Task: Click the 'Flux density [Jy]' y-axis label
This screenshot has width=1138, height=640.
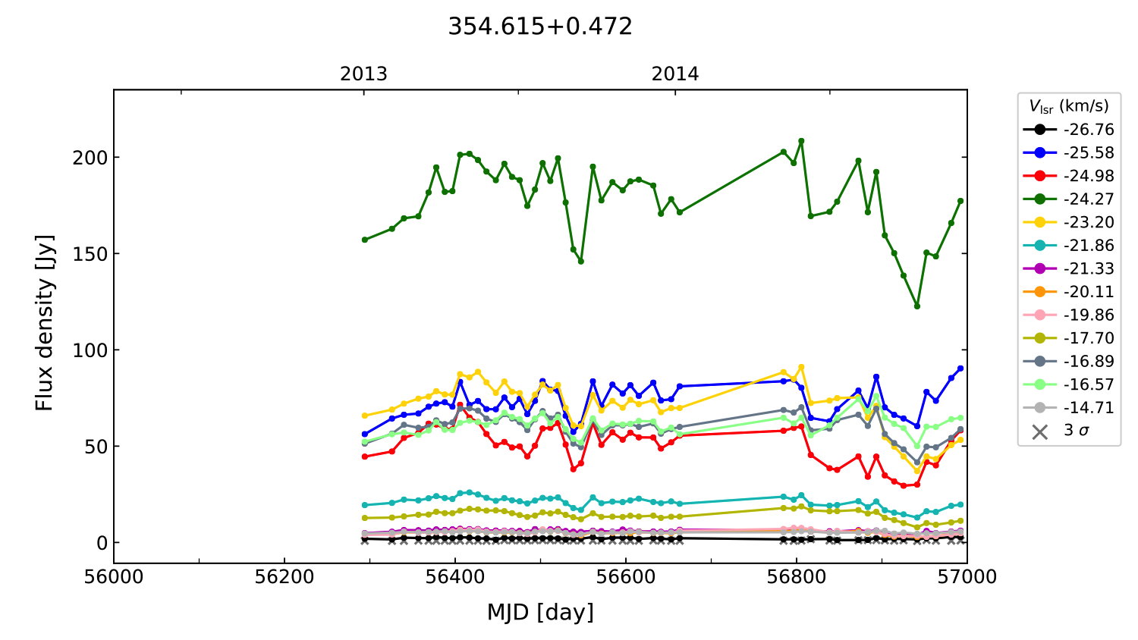Action: (x=44, y=322)
